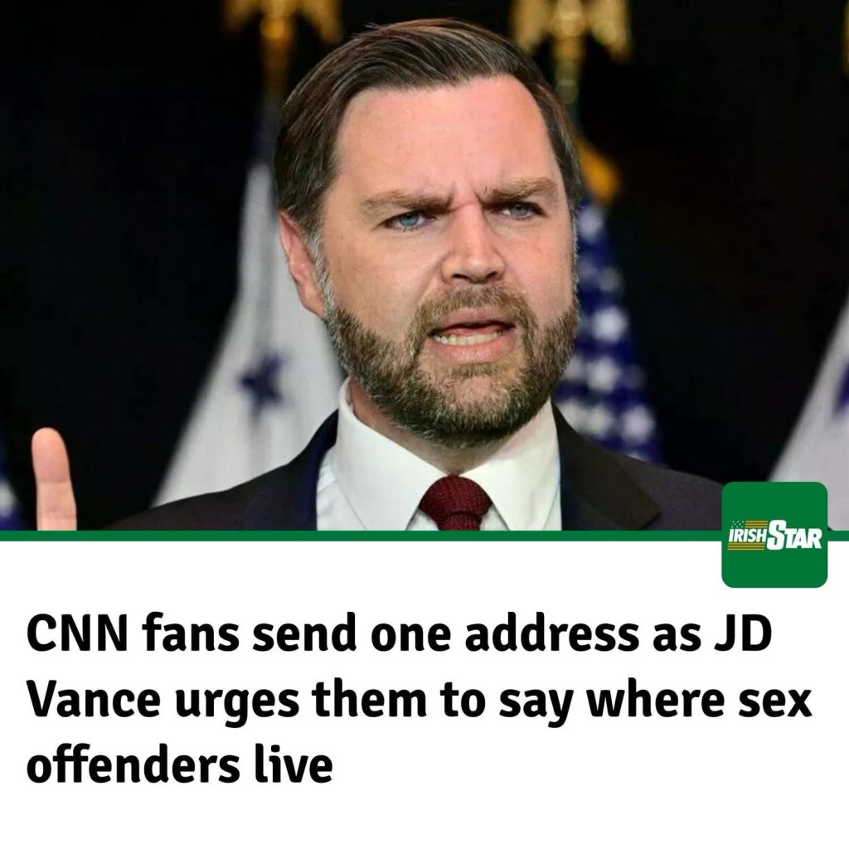Click the raised finger in the photo
Image resolution: width=849 pixels, height=849 pixels.
point(53,478)
